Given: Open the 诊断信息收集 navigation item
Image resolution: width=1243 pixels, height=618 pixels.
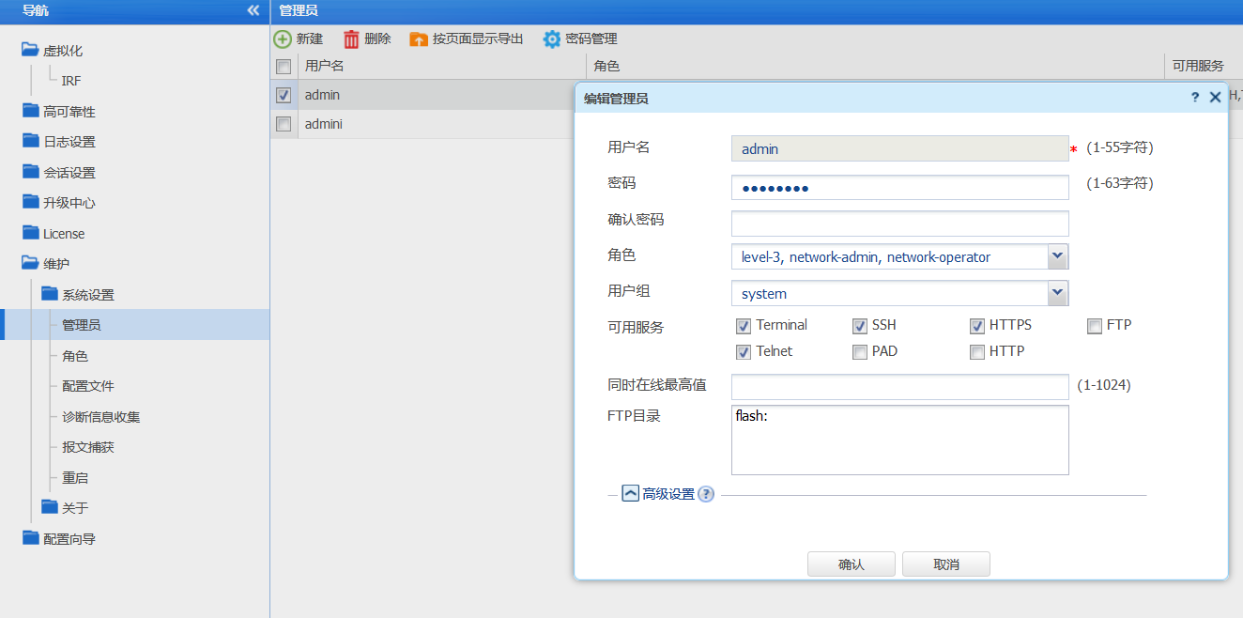Looking at the screenshot, I should coord(101,417).
